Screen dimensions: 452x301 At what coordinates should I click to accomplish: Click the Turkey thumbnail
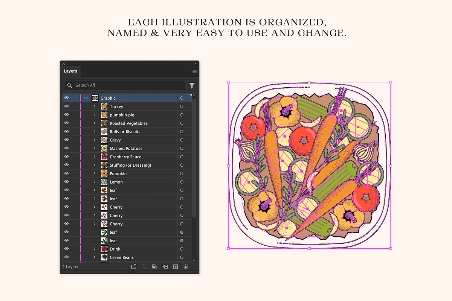pos(104,106)
